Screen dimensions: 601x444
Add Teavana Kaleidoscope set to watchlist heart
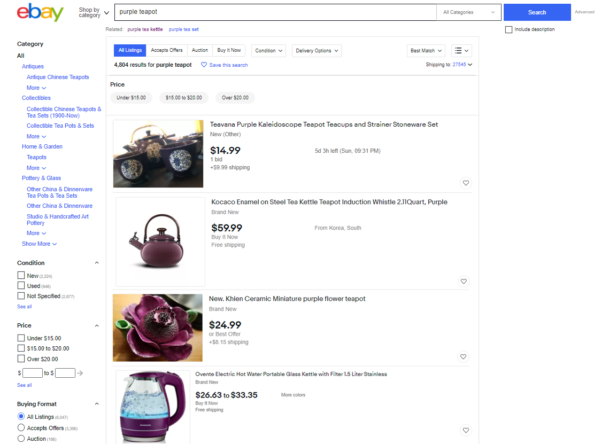[466, 183]
